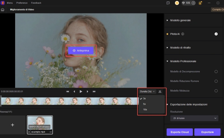The image size is (224, 138).
Task: Click the Pilota AI label
Action: click(175, 34)
